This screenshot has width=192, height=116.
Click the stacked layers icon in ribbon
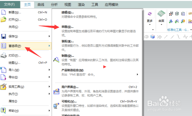click(177, 14)
